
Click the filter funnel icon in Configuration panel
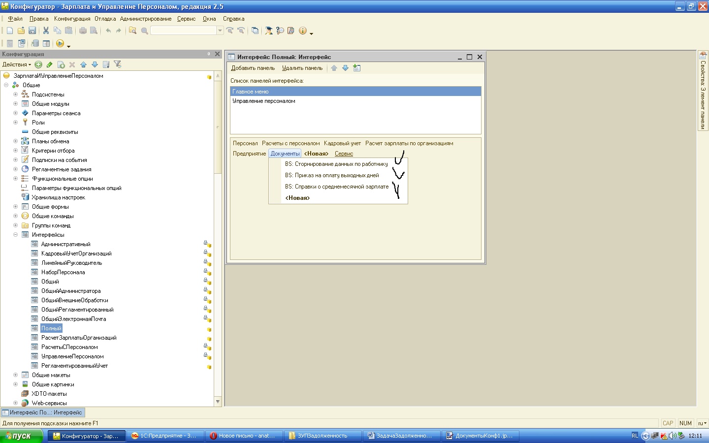click(117, 64)
